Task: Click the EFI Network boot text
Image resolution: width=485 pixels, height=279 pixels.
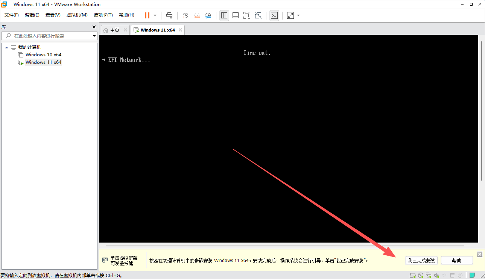Action: click(x=129, y=60)
